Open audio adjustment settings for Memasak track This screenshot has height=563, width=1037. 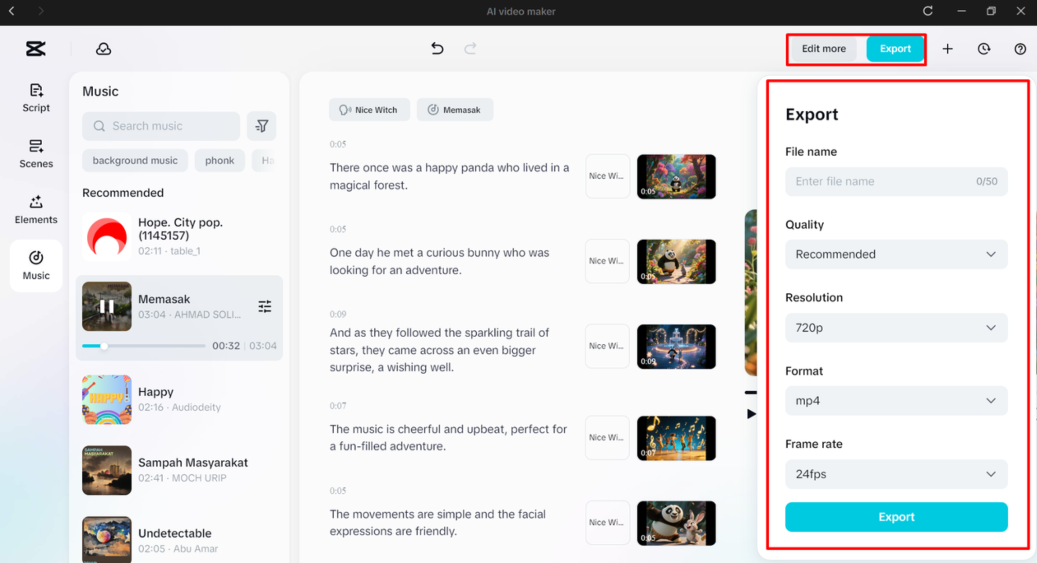click(265, 306)
